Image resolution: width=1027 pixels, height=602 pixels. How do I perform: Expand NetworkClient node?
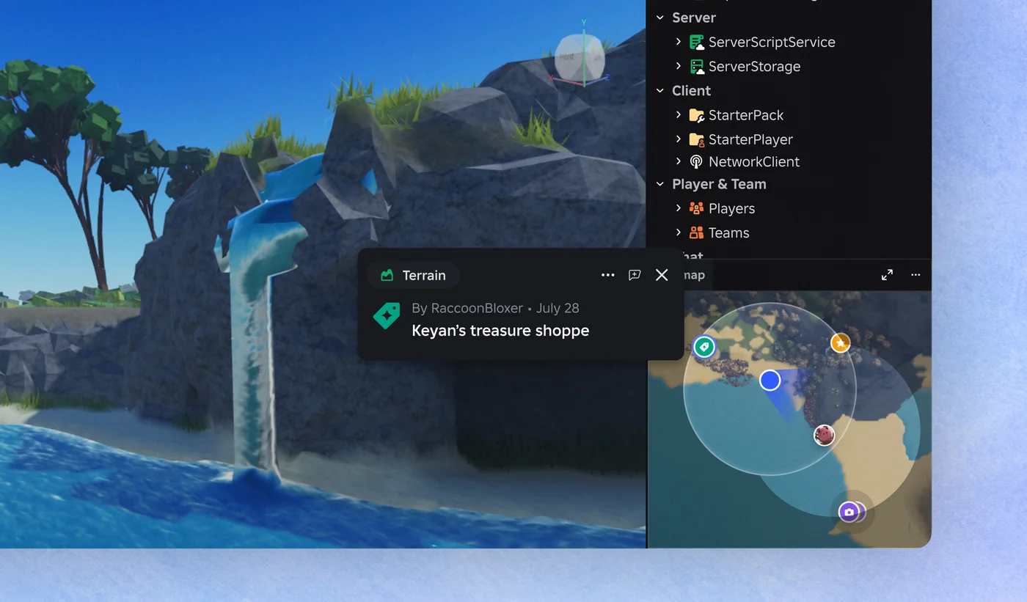679,161
